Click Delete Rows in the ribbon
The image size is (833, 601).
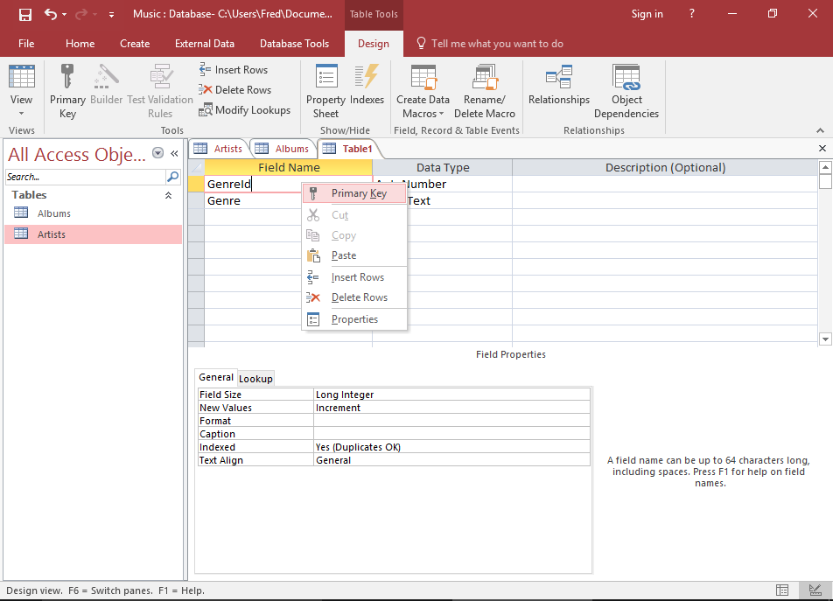coord(234,90)
